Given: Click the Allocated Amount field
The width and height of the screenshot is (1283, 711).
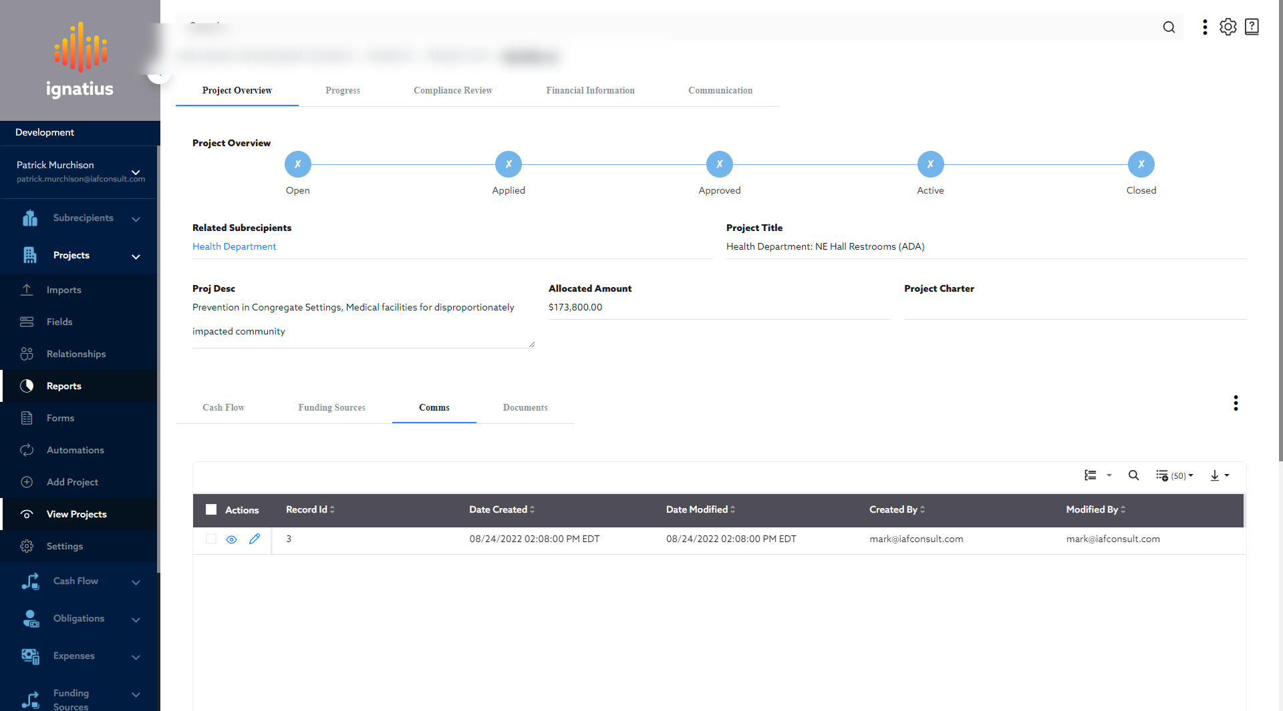Looking at the screenshot, I should 719,308.
